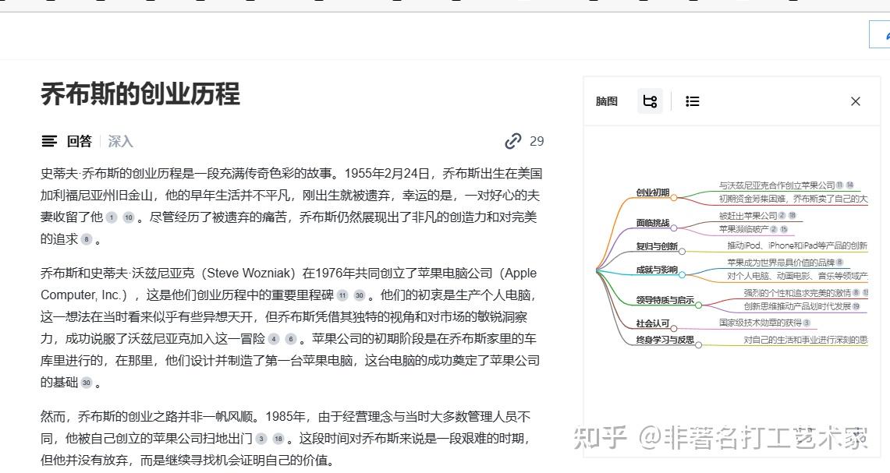890x473 pixels.
Task: Open mind map citation 2 beside 苹果濒临破产
Action: click(774, 229)
